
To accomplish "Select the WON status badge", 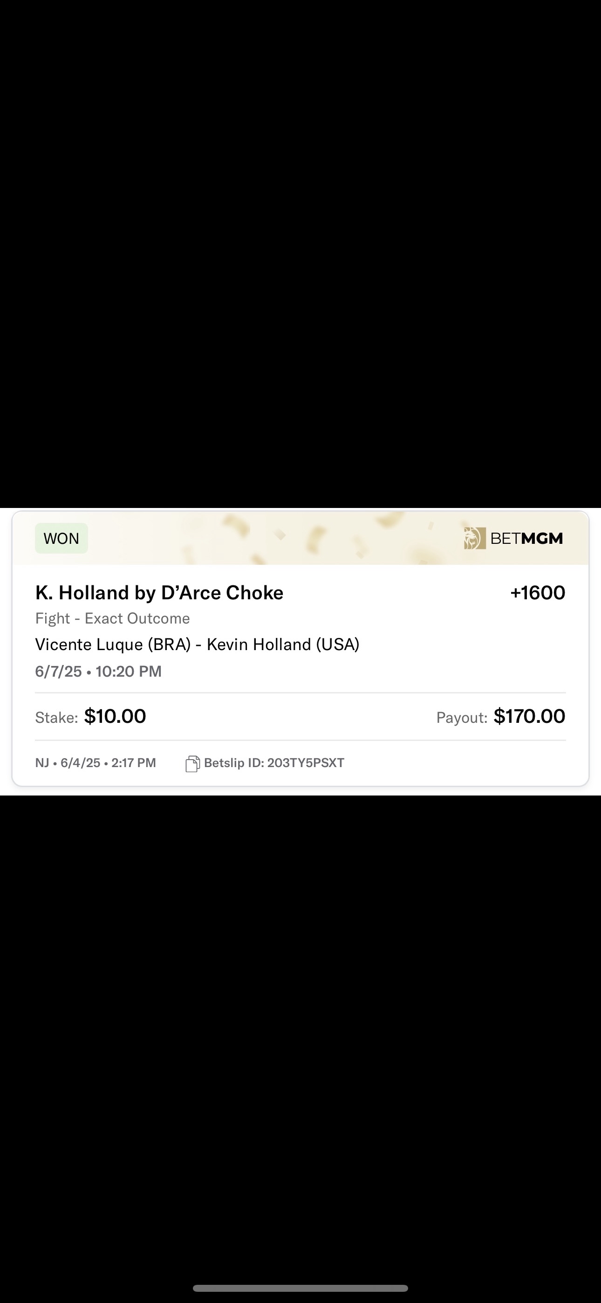I will pyautogui.click(x=61, y=538).
